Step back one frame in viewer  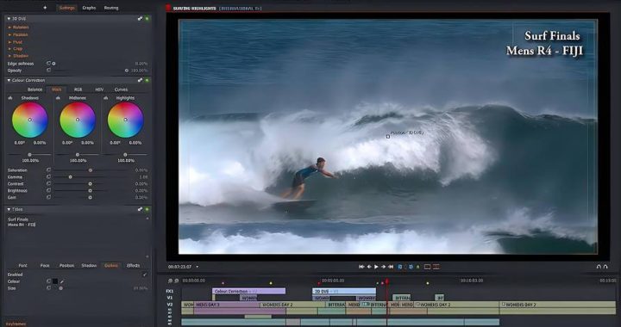pyautogui.click(x=369, y=267)
